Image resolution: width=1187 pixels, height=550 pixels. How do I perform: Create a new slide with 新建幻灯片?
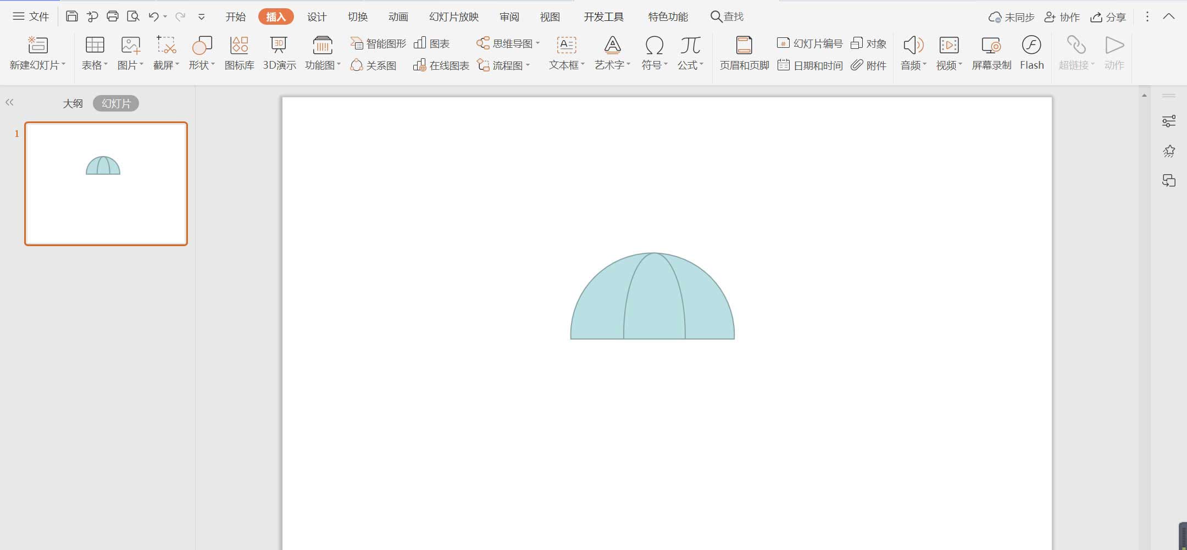(x=35, y=52)
